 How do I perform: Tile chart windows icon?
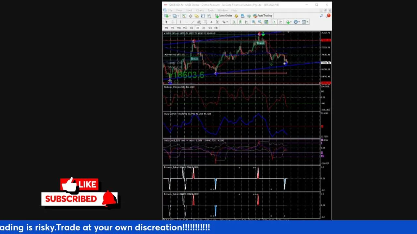[x=266, y=22]
